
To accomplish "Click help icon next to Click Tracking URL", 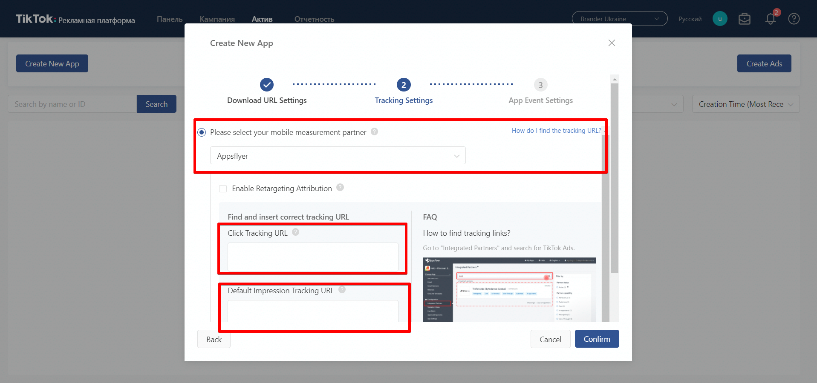I will point(295,232).
